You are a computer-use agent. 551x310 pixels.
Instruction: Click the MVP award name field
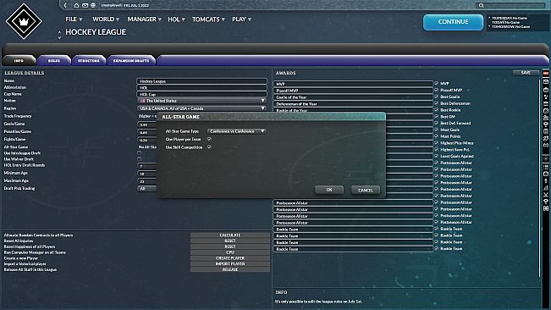(353, 84)
